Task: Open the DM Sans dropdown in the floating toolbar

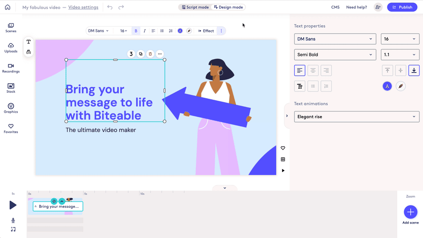Action: point(98,31)
